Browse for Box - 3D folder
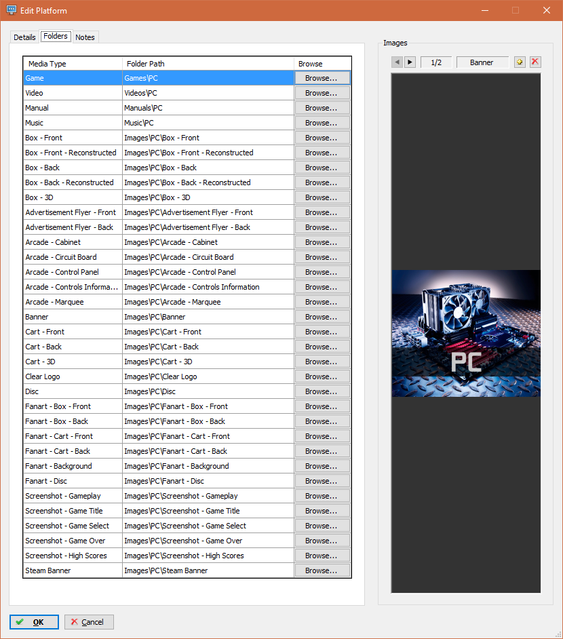Image resolution: width=563 pixels, height=639 pixels. coord(322,197)
